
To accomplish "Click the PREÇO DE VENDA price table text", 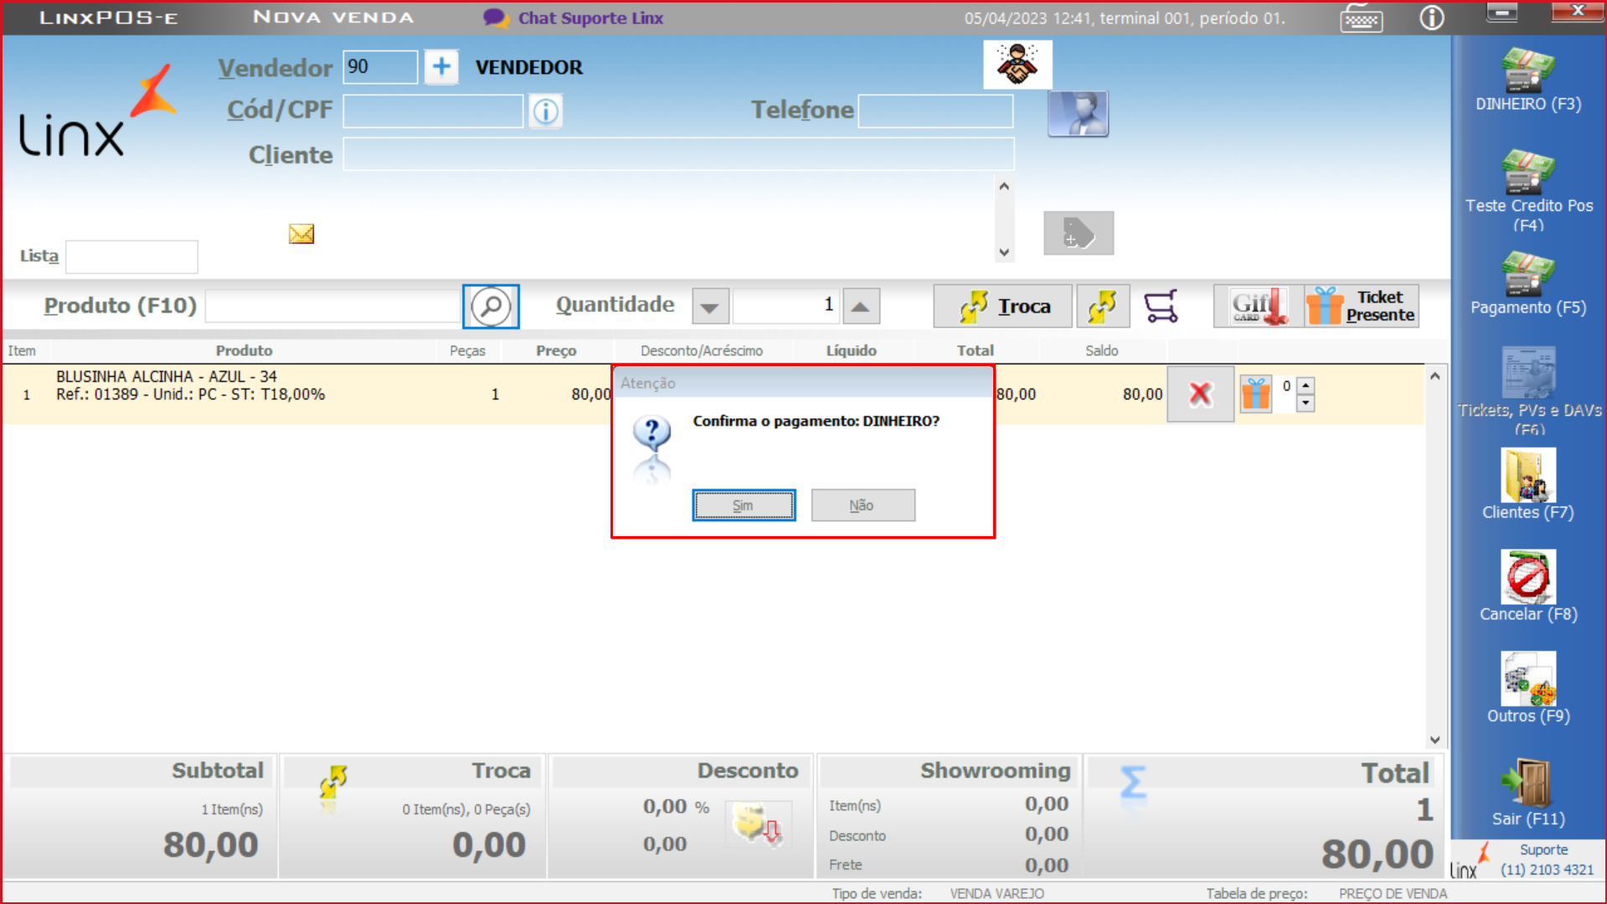I will coord(1393,893).
